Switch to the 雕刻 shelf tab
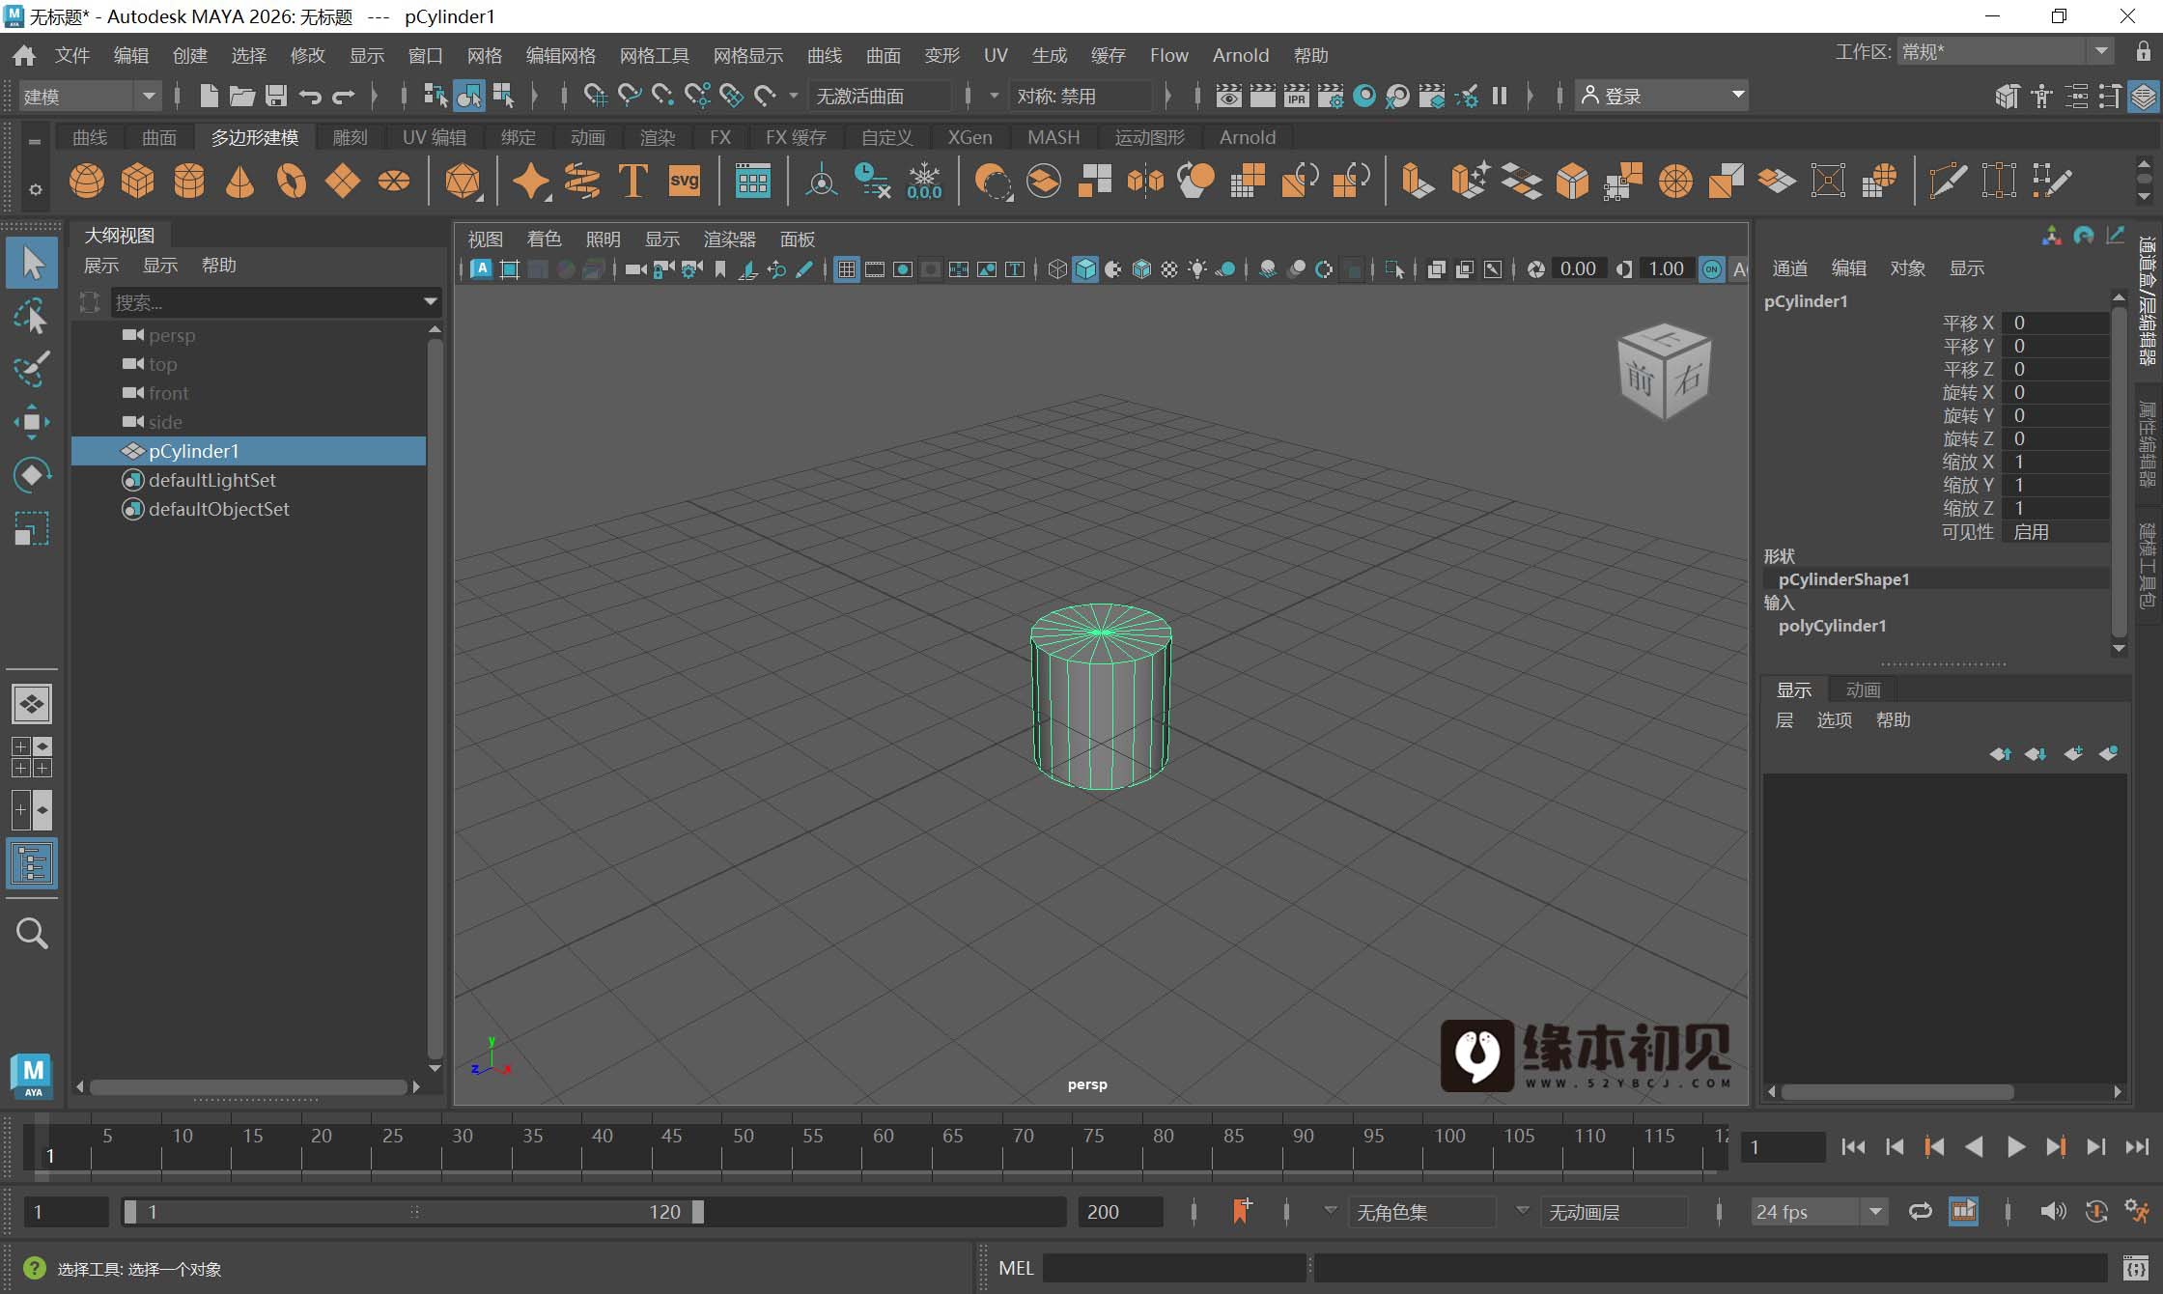Viewport: 2163px width, 1294px height. (x=350, y=137)
